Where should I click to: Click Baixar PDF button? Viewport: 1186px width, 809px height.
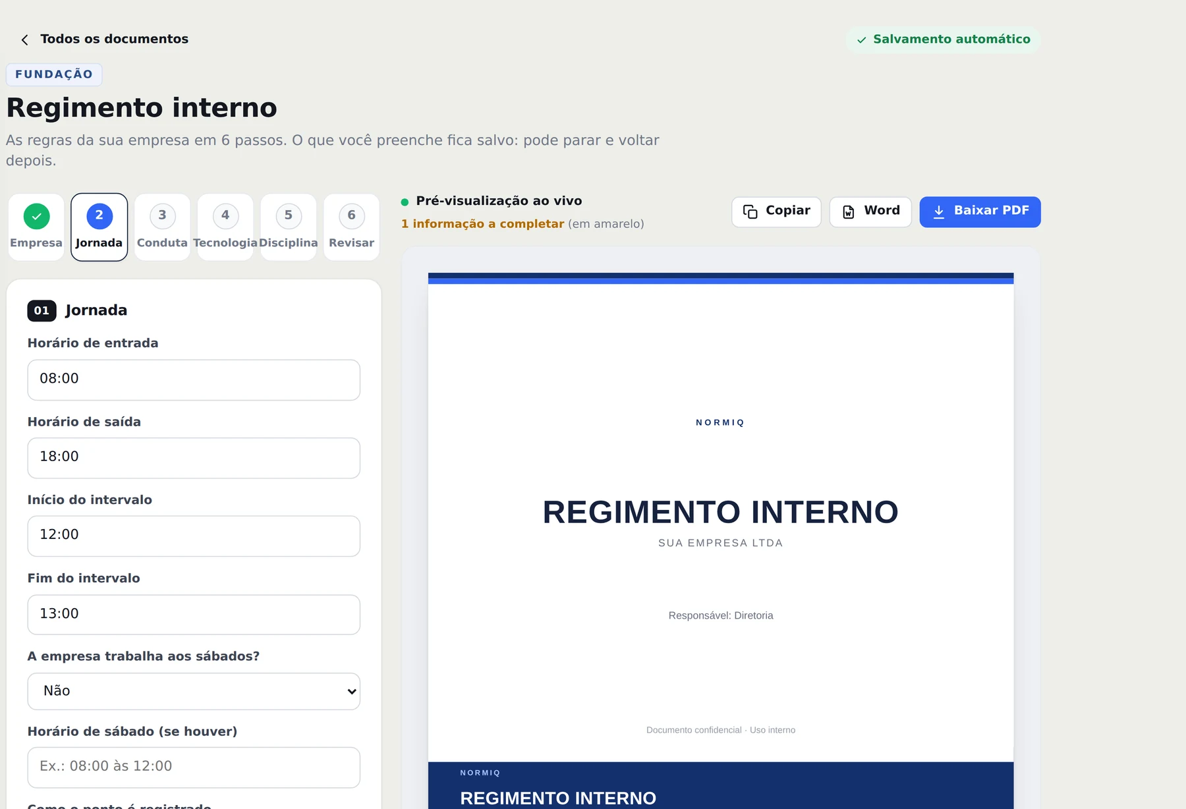coord(980,211)
